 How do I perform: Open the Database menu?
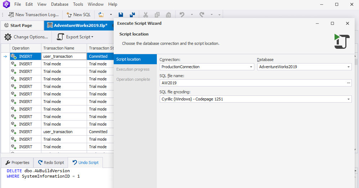(60, 4)
